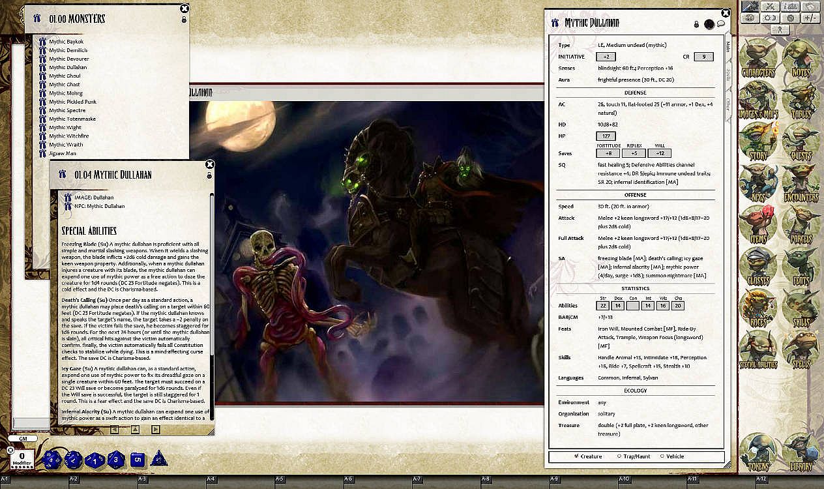824x489 pixels.
Task: Toggle the lock on Mythic Dullahan NPC sheet
Action: 696,24
